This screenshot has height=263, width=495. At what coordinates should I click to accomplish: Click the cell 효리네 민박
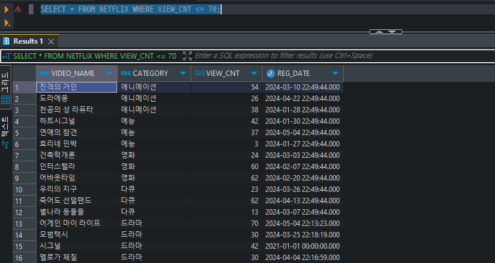point(77,144)
